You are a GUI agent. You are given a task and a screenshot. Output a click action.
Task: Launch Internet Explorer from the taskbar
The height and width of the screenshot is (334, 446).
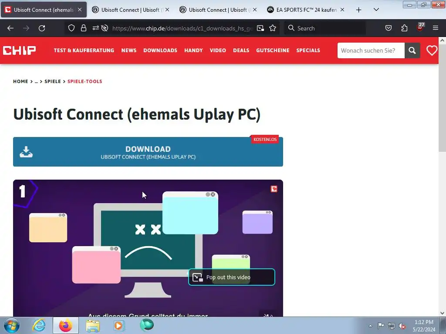[39, 325]
